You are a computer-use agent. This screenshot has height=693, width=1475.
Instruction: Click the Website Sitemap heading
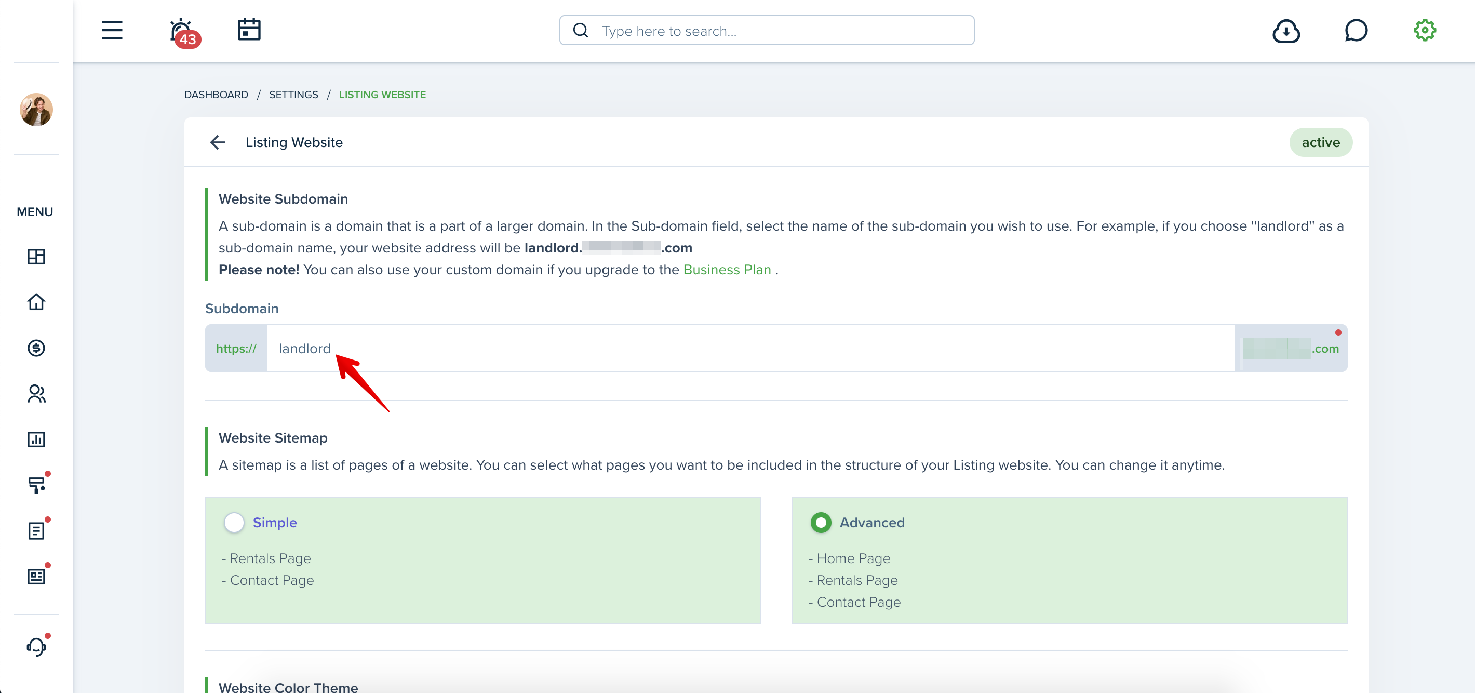coord(273,437)
